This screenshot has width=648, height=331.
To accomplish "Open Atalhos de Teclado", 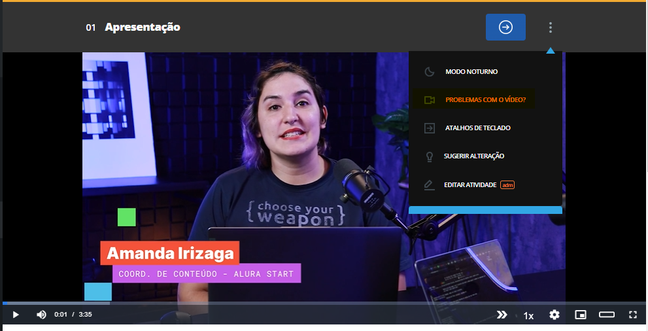I will coord(477,128).
